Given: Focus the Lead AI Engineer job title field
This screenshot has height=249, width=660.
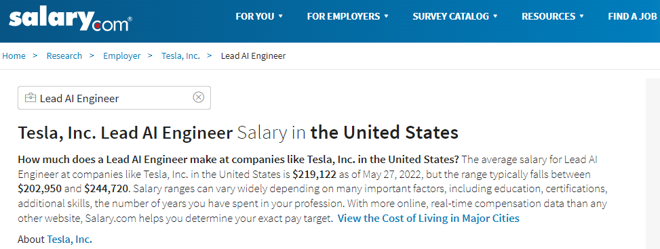Looking at the screenshot, I should pyautogui.click(x=114, y=98).
